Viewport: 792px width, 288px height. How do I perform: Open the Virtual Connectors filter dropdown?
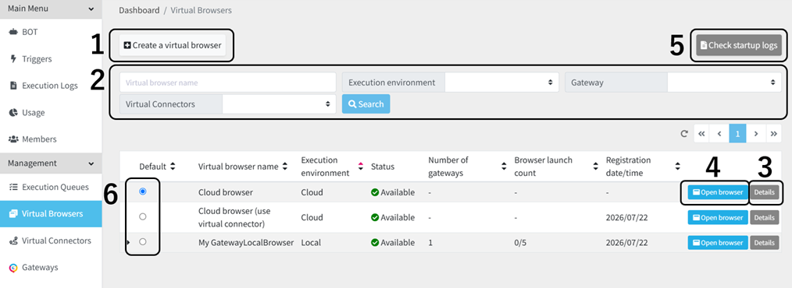[279, 104]
